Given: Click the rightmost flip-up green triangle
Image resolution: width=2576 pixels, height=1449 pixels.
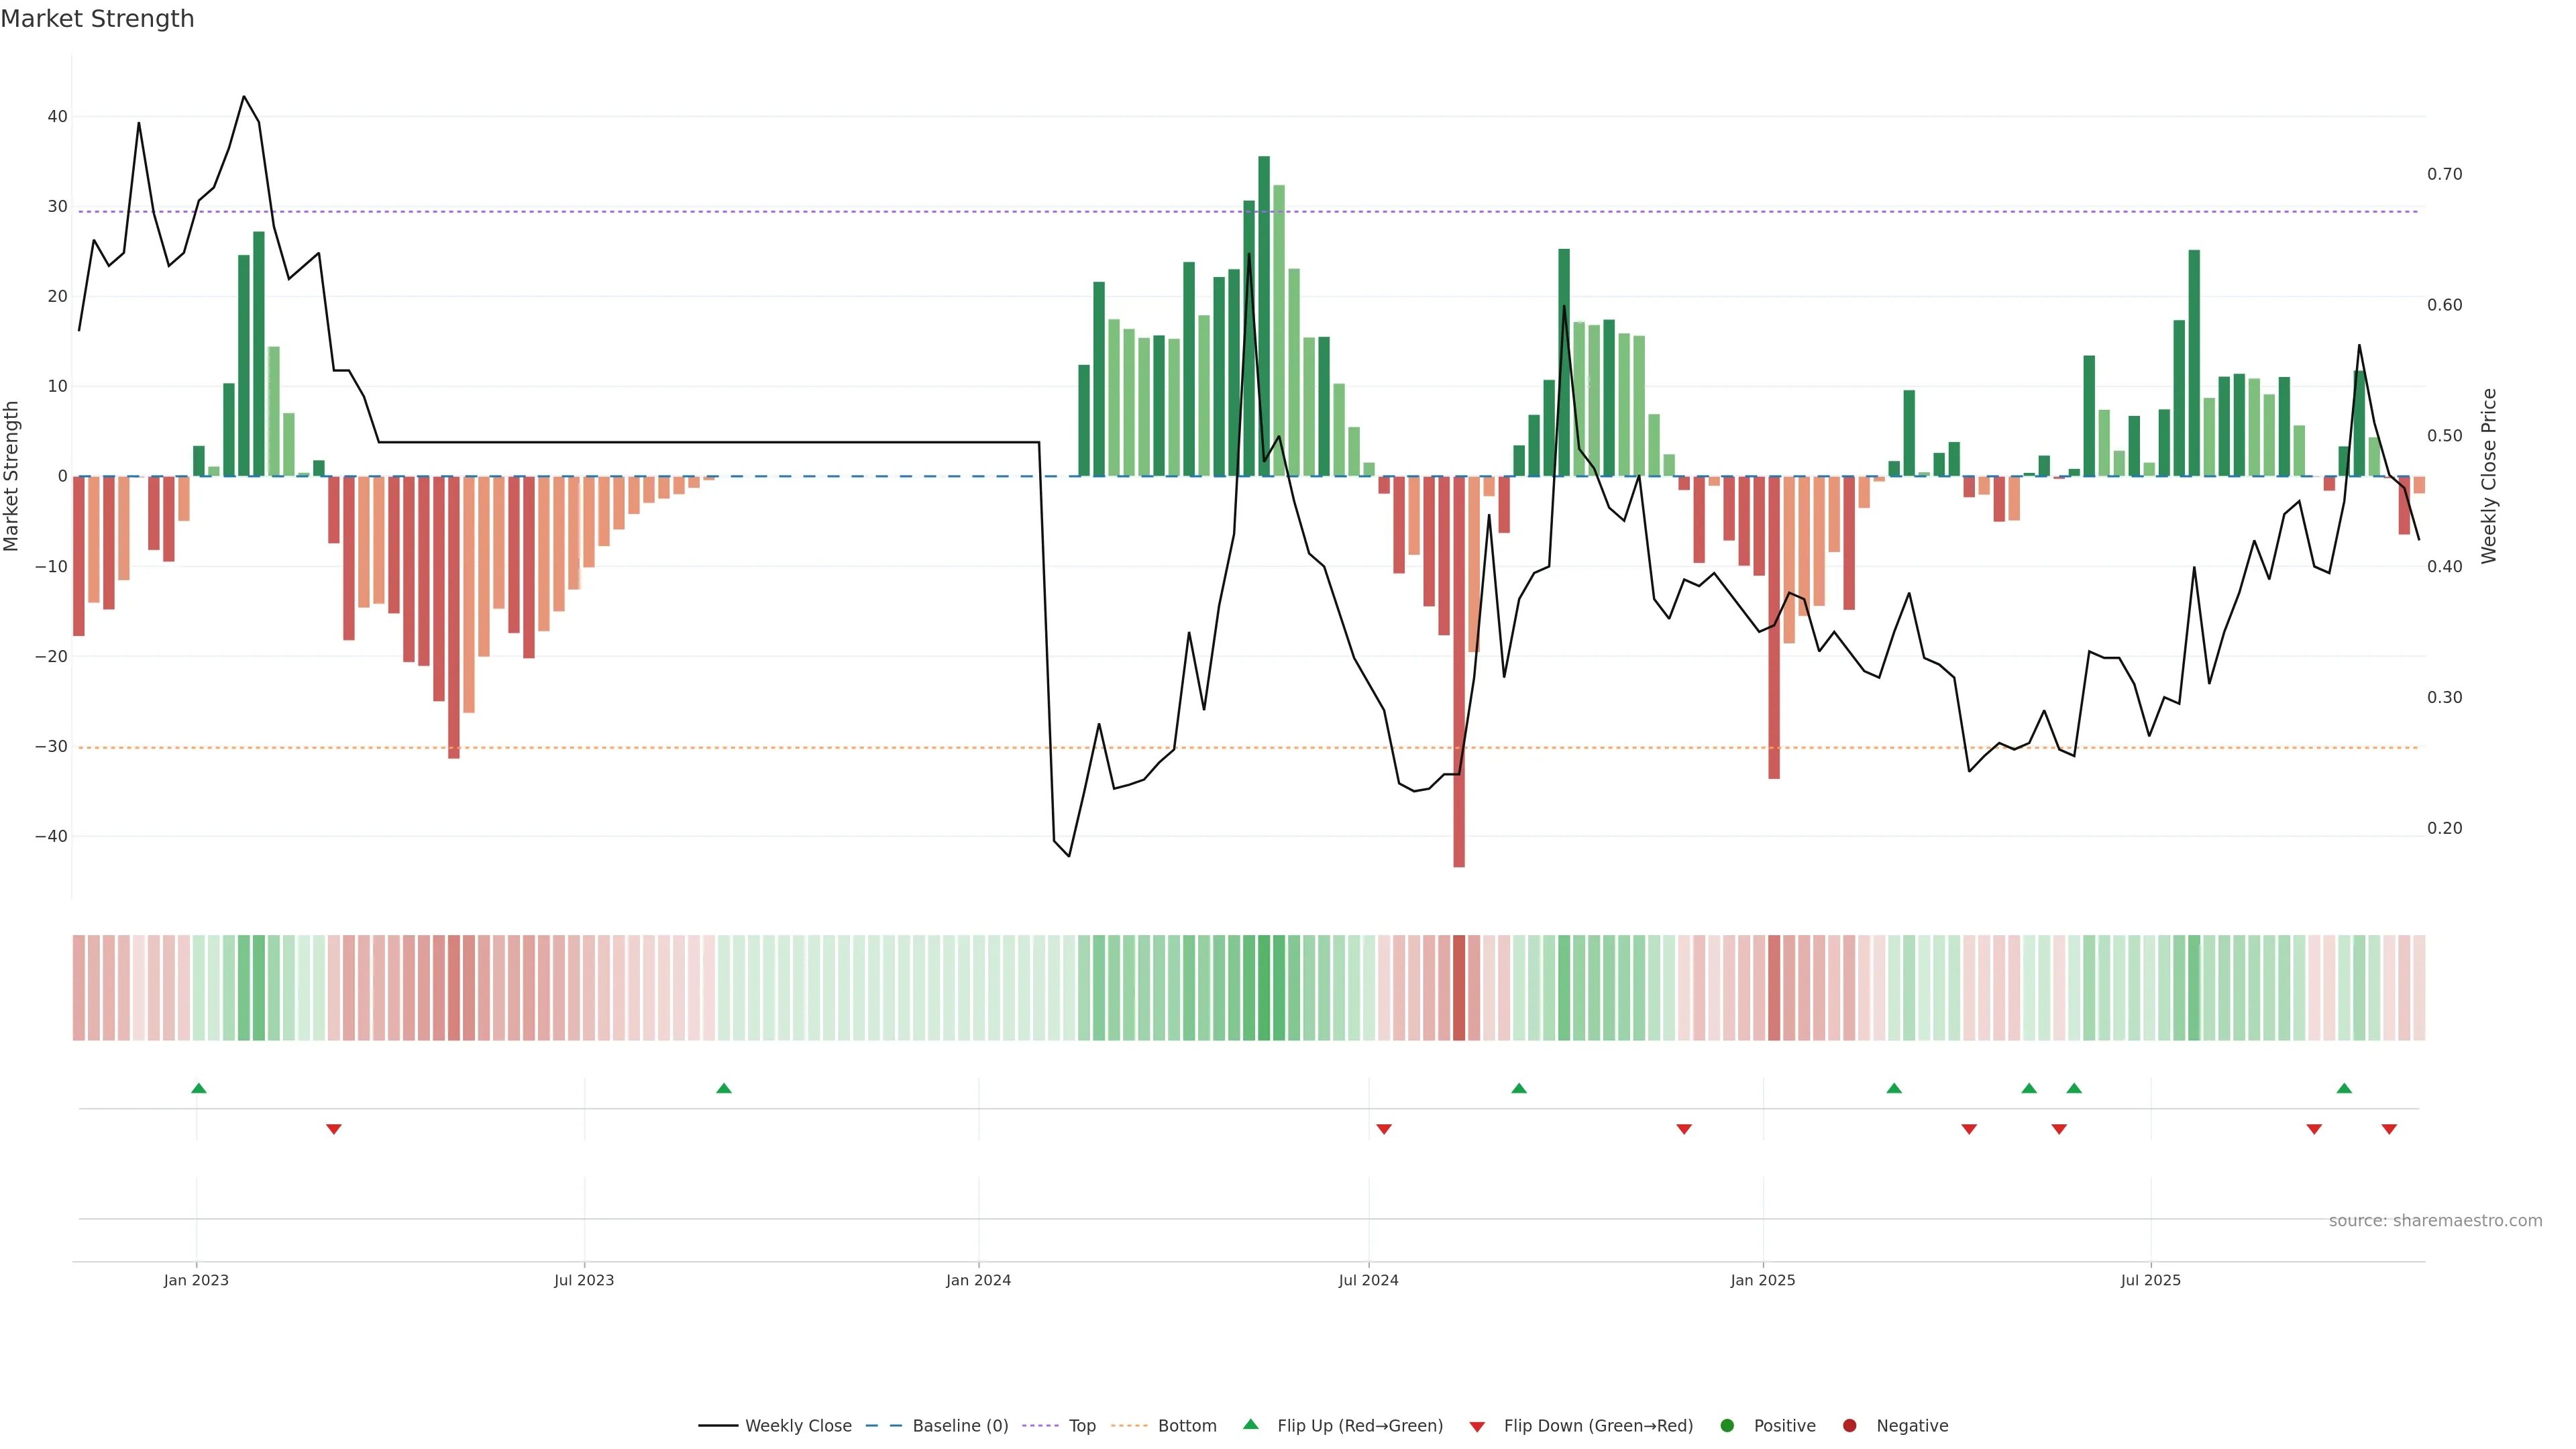Looking at the screenshot, I should pyautogui.click(x=2344, y=1088).
